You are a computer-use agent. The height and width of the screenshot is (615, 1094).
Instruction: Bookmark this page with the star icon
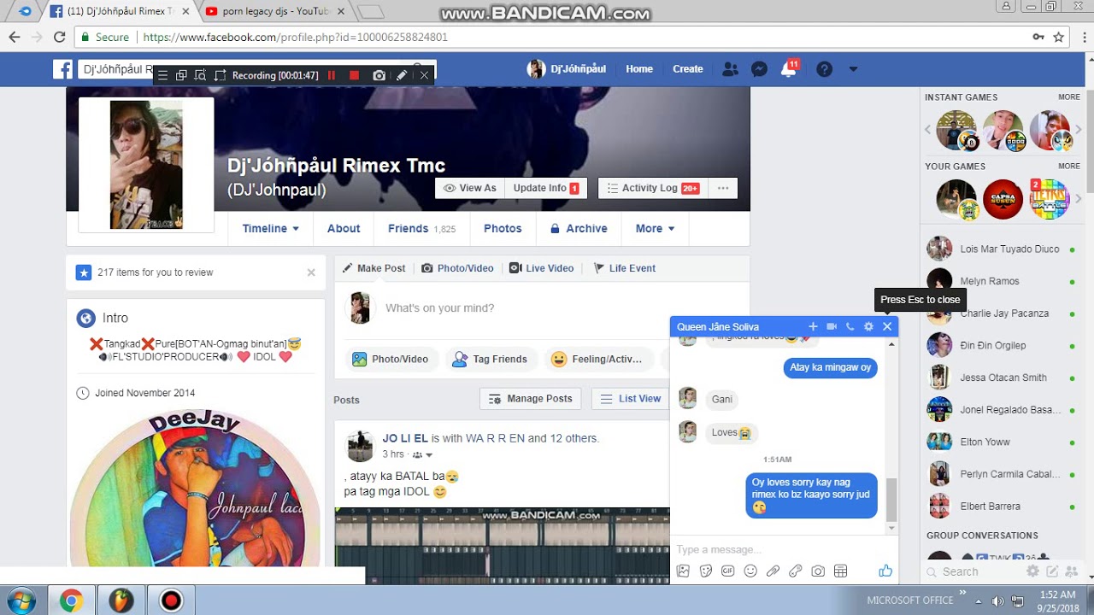coord(1059,38)
